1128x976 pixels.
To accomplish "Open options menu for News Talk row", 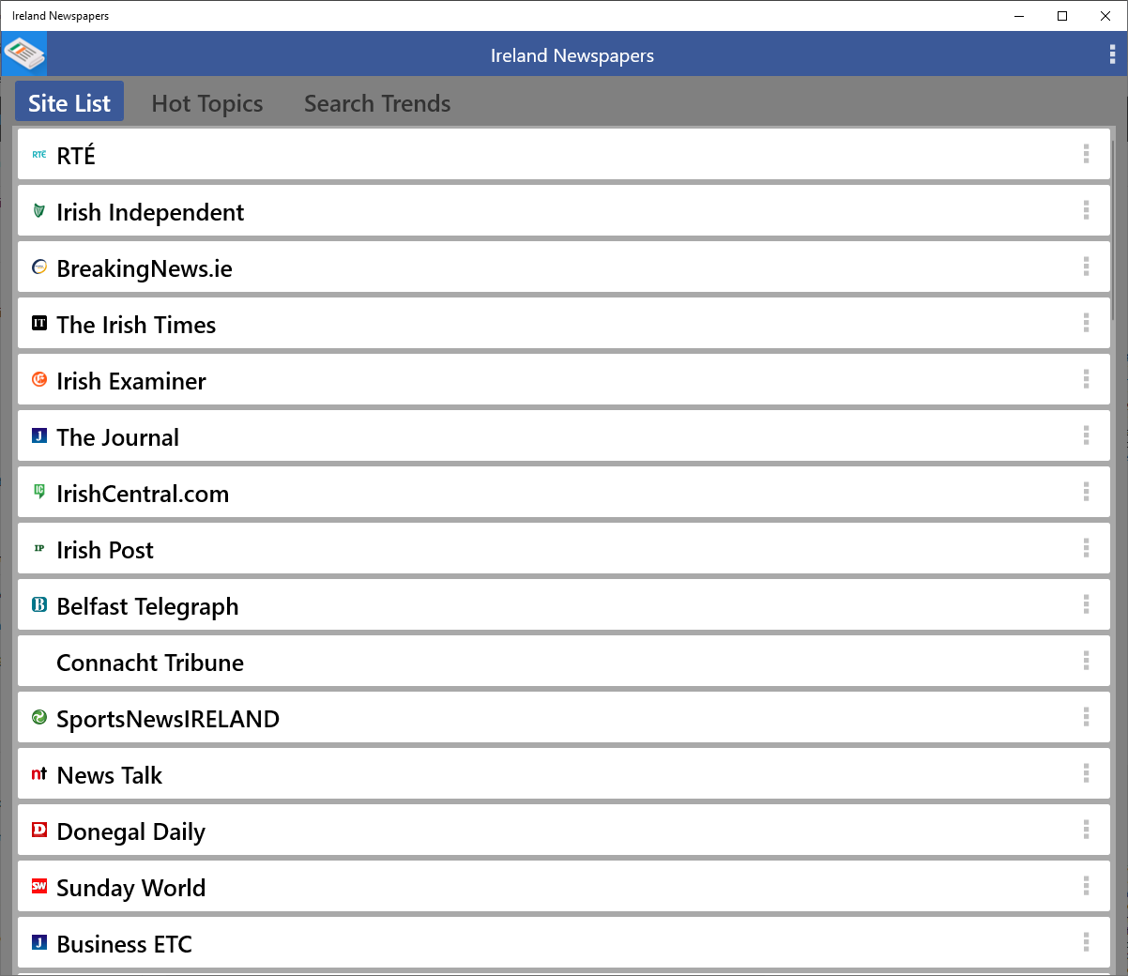I will (1086, 773).
